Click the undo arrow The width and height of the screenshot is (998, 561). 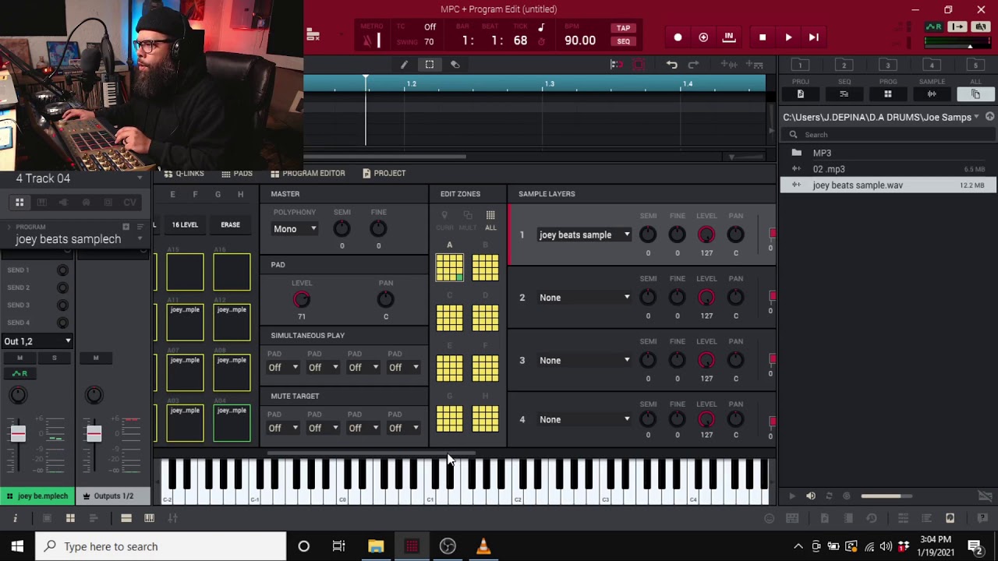[671, 65]
